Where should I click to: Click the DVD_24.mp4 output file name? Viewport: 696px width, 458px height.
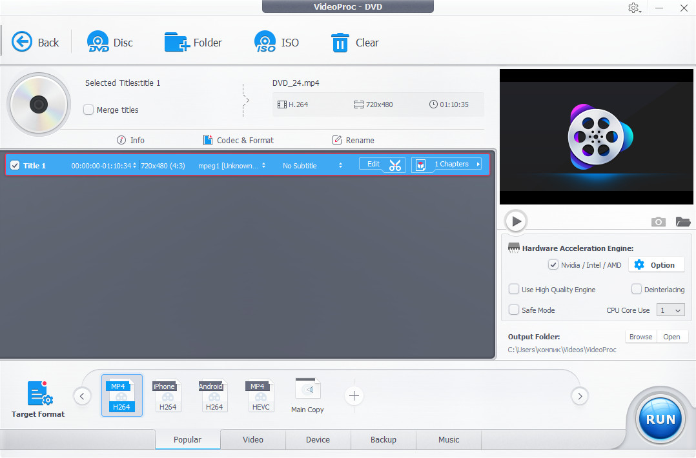click(x=296, y=83)
